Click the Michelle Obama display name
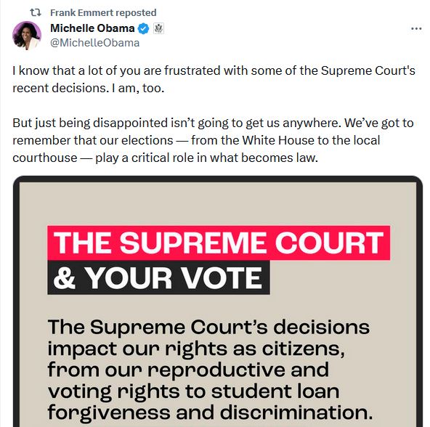The height and width of the screenshot is (427, 430). coord(92,28)
